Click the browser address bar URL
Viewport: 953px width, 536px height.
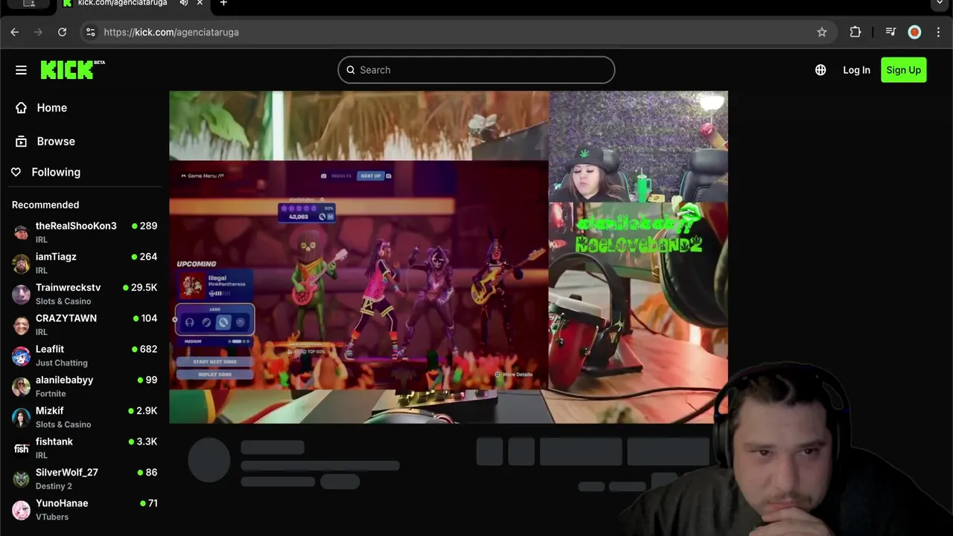click(x=171, y=32)
